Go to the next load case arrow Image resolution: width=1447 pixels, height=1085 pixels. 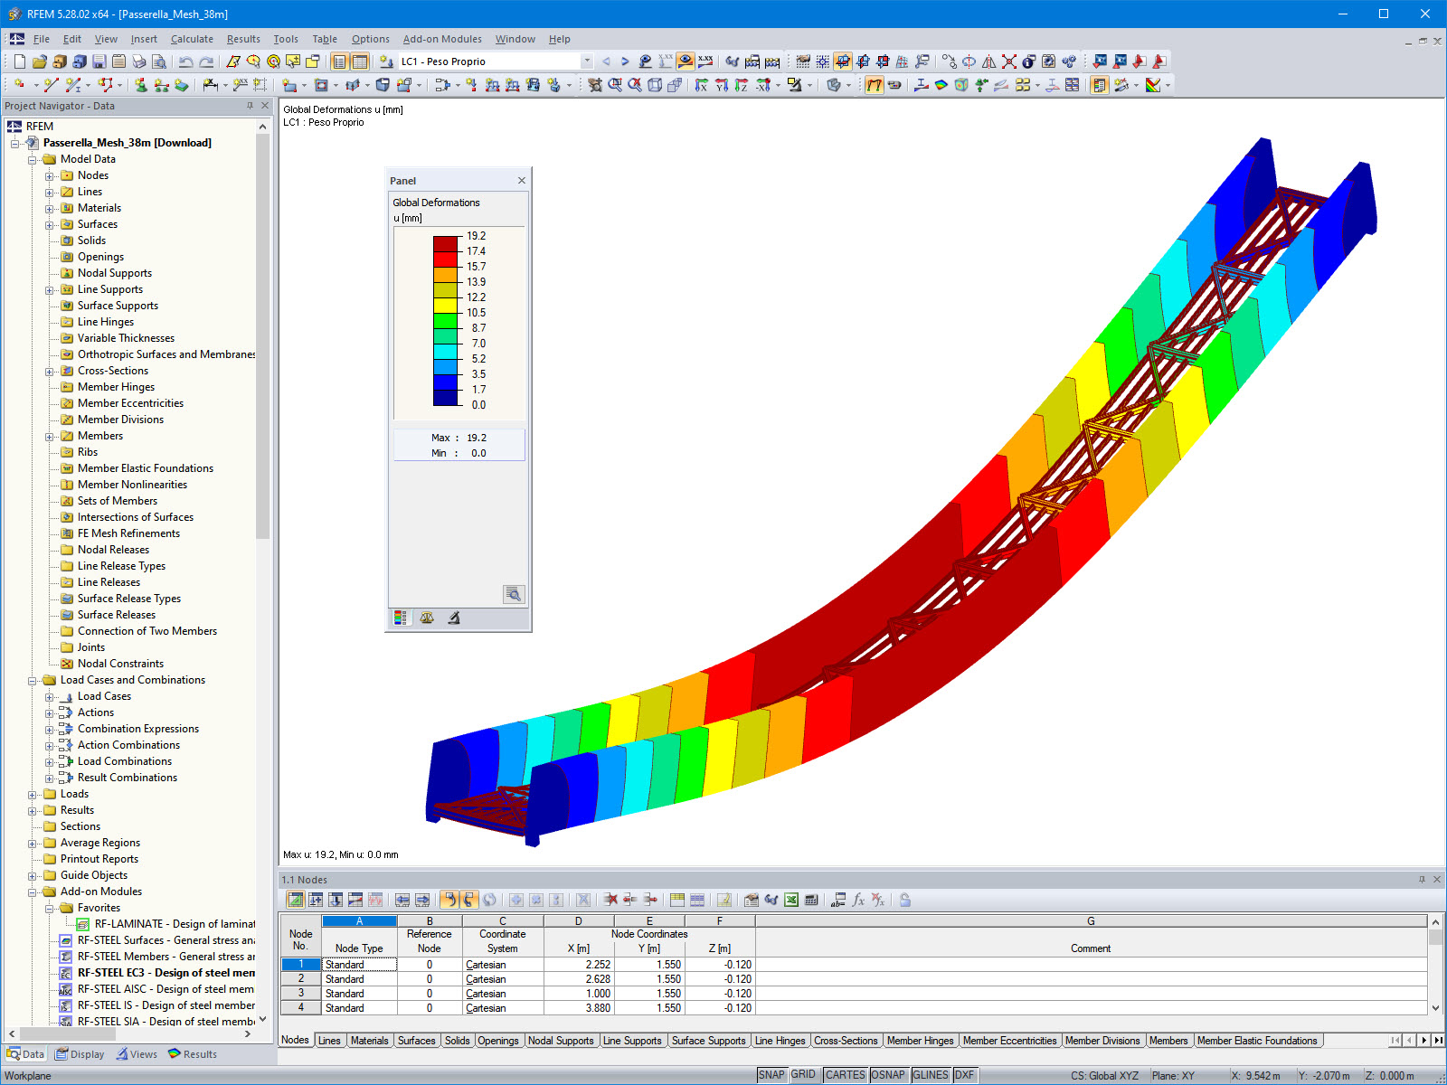coord(625,61)
